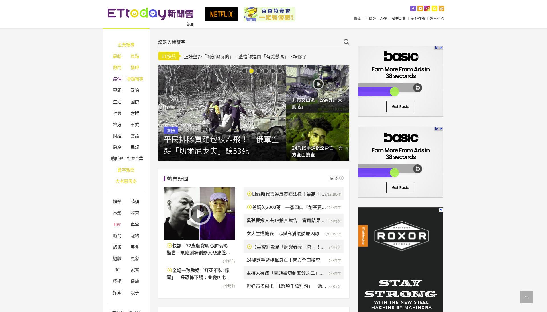The image size is (547, 312).
Task: Open 財經 category in sidebar
Action: (117, 136)
